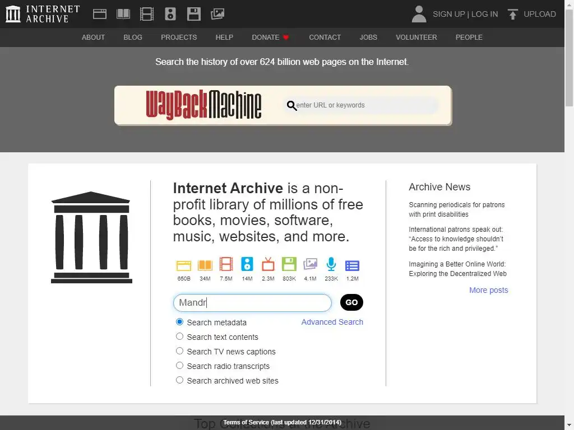This screenshot has height=430, width=574.
Task: Click the LOG IN link
Action: tap(484, 14)
